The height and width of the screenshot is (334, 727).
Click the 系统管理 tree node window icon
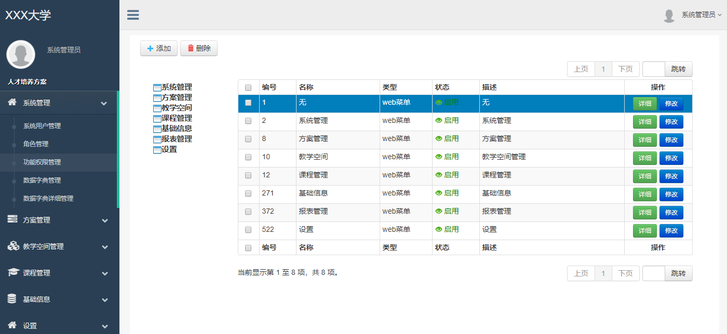click(157, 88)
